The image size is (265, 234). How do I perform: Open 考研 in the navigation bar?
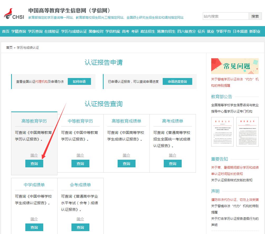click(135, 31)
